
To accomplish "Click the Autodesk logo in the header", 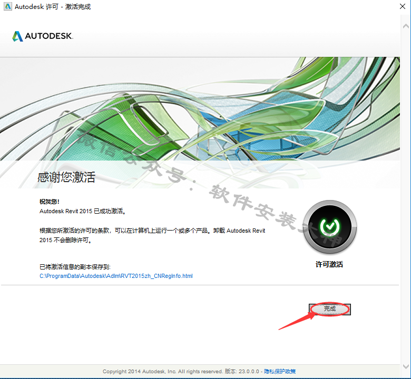I will (43, 36).
